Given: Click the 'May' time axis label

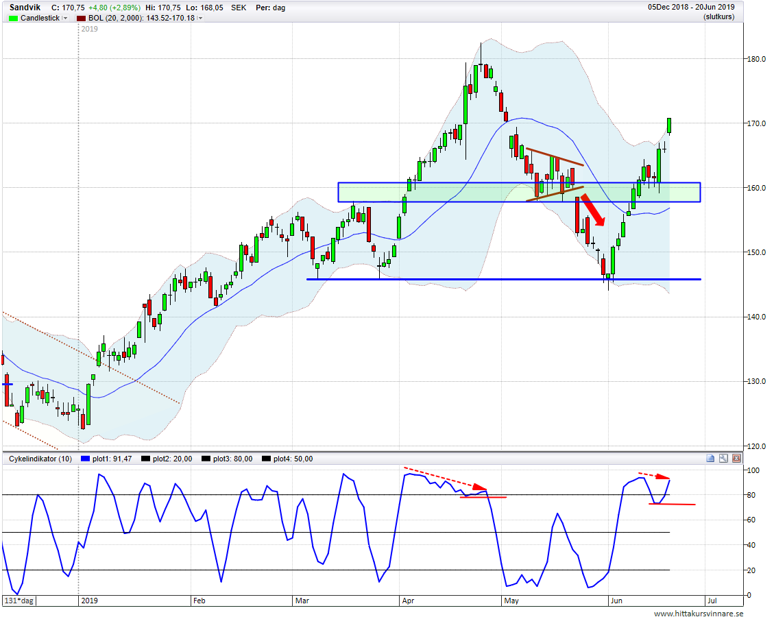Looking at the screenshot, I should tap(511, 601).
